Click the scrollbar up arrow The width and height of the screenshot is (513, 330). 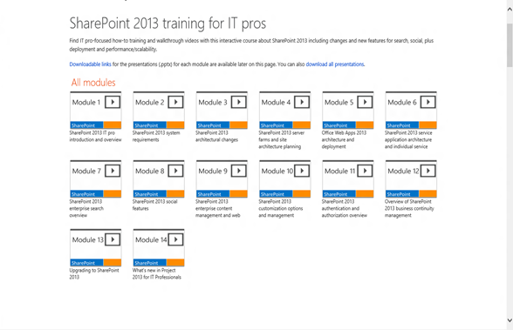510,10
